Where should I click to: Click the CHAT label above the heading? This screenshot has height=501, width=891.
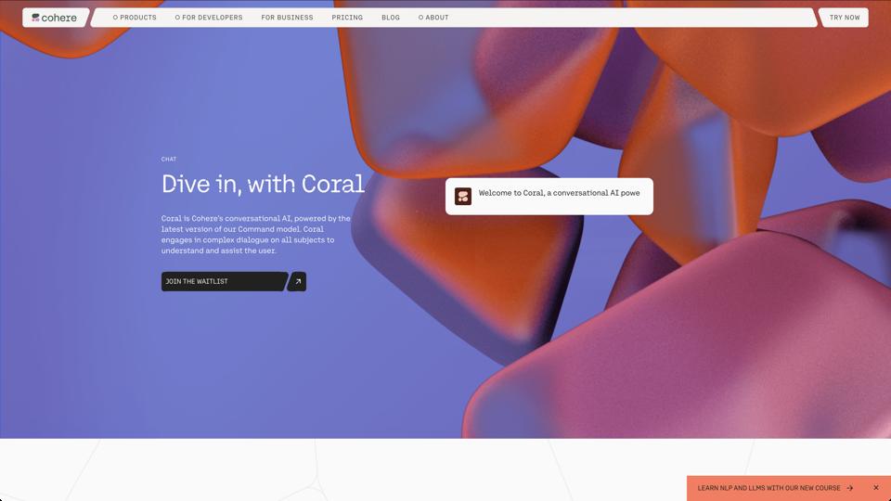169,160
